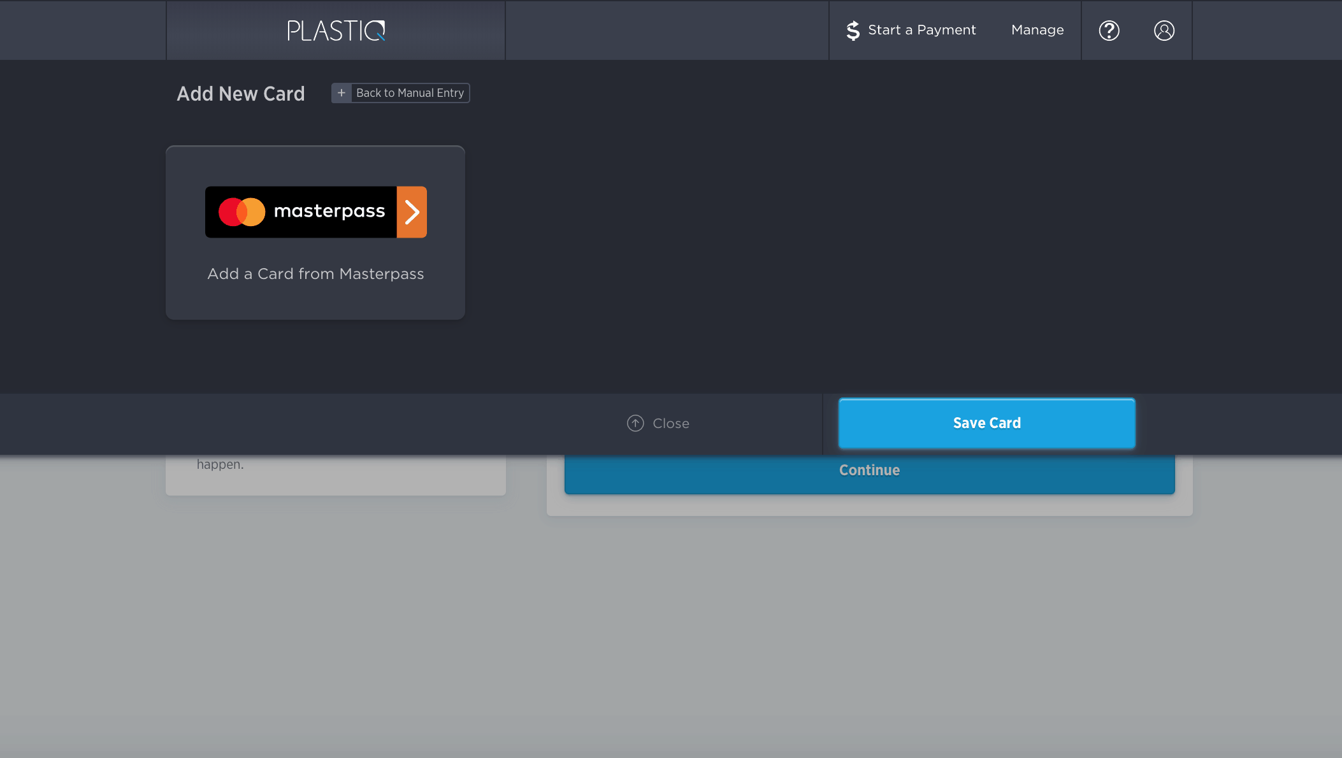Click the dimmed panel containing 'happen.'

point(336,476)
